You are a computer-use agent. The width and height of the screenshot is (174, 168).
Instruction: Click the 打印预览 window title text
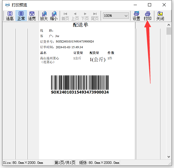(19, 5)
